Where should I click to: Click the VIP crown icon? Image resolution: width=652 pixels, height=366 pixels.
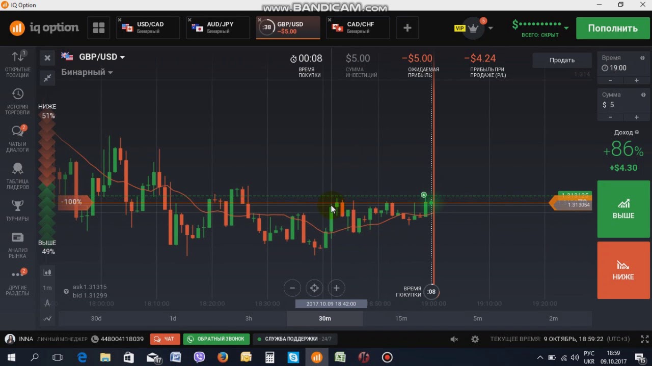[473, 28]
